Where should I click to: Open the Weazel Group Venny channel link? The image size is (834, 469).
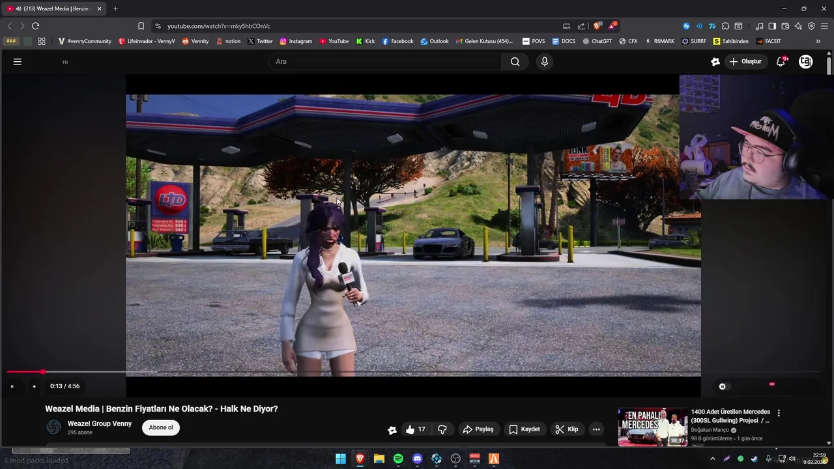(100, 423)
